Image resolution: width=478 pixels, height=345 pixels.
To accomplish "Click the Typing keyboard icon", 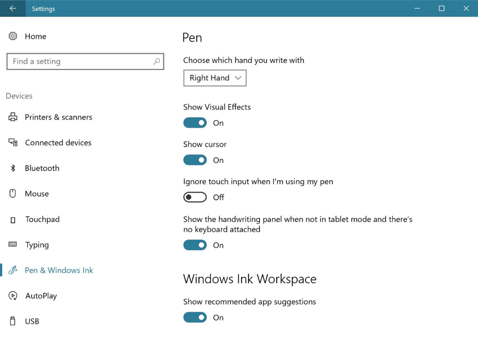I will tap(13, 245).
